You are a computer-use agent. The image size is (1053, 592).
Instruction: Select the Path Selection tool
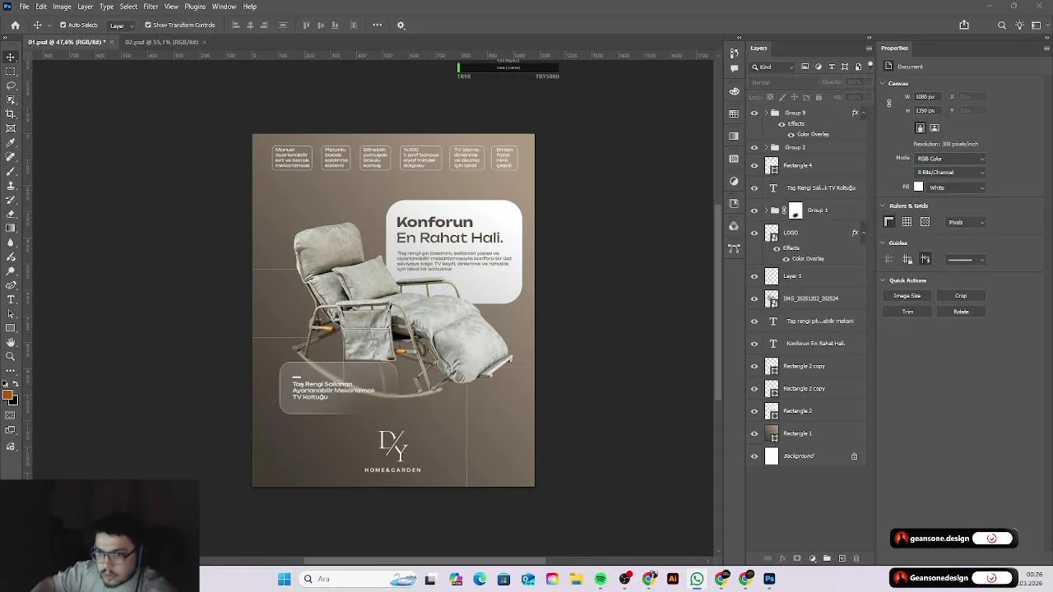(x=11, y=313)
